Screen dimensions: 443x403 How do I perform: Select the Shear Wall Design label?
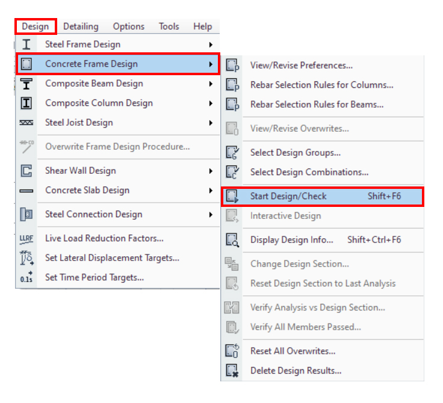pos(81,171)
